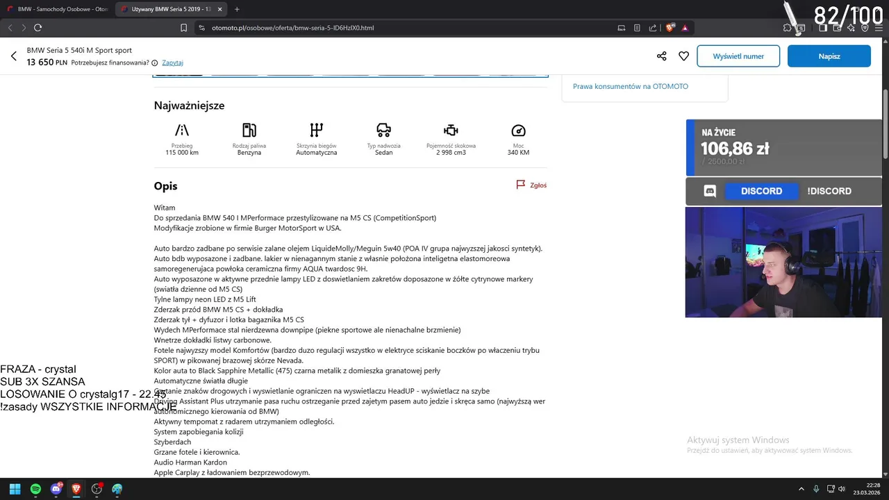Image resolution: width=889 pixels, height=500 pixels.
Task: Switch to BMW - Samochody Osobowe tab
Action: click(57, 9)
